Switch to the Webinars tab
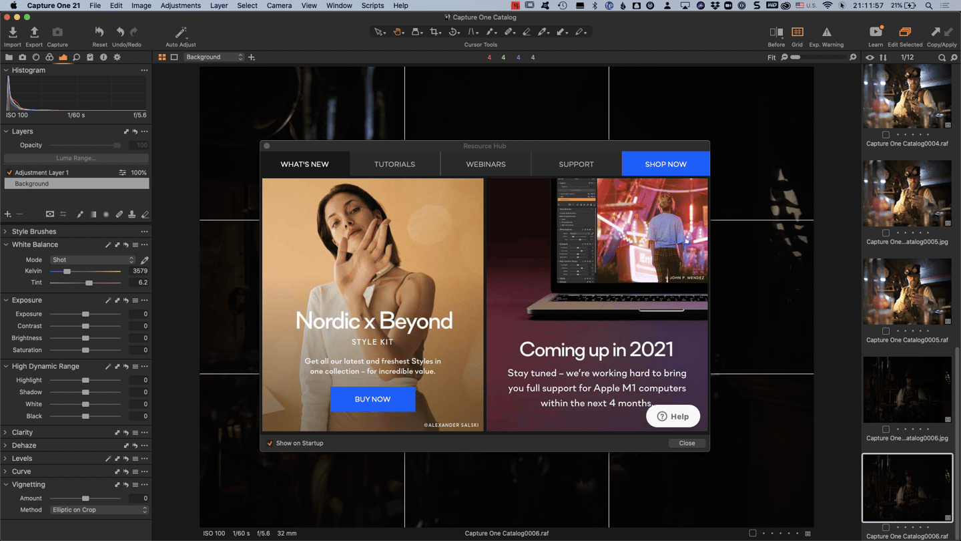The image size is (961, 541). coord(486,164)
